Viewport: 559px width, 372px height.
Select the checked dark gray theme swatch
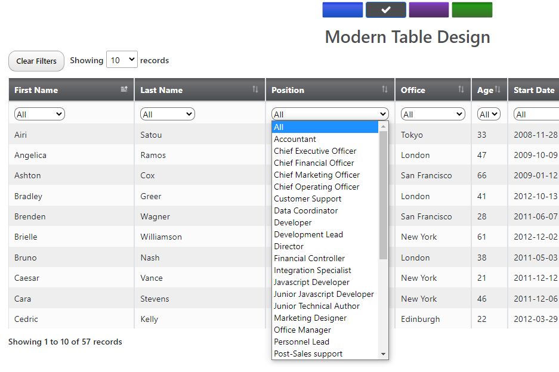pos(385,10)
